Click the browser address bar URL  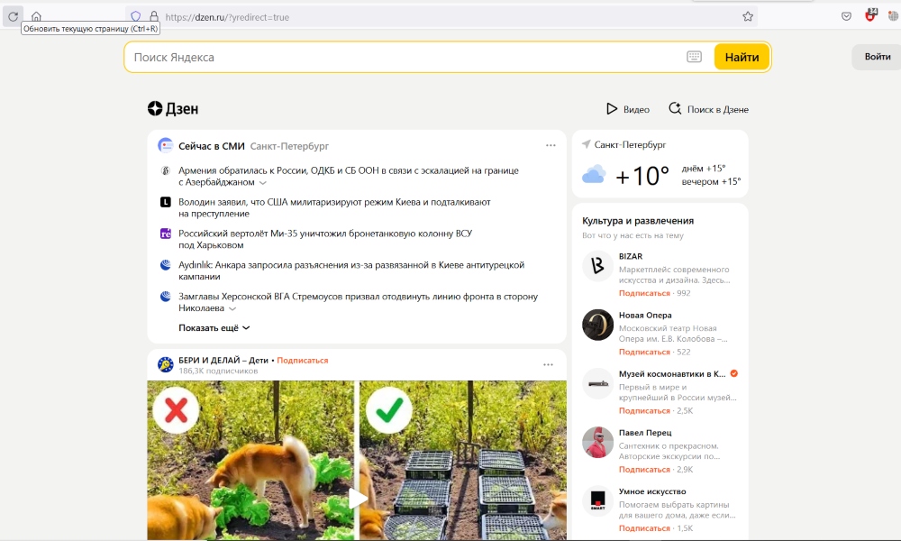point(227,17)
